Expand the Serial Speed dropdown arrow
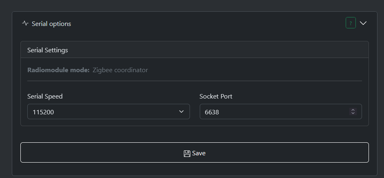The height and width of the screenshot is (178, 384). coord(181,112)
